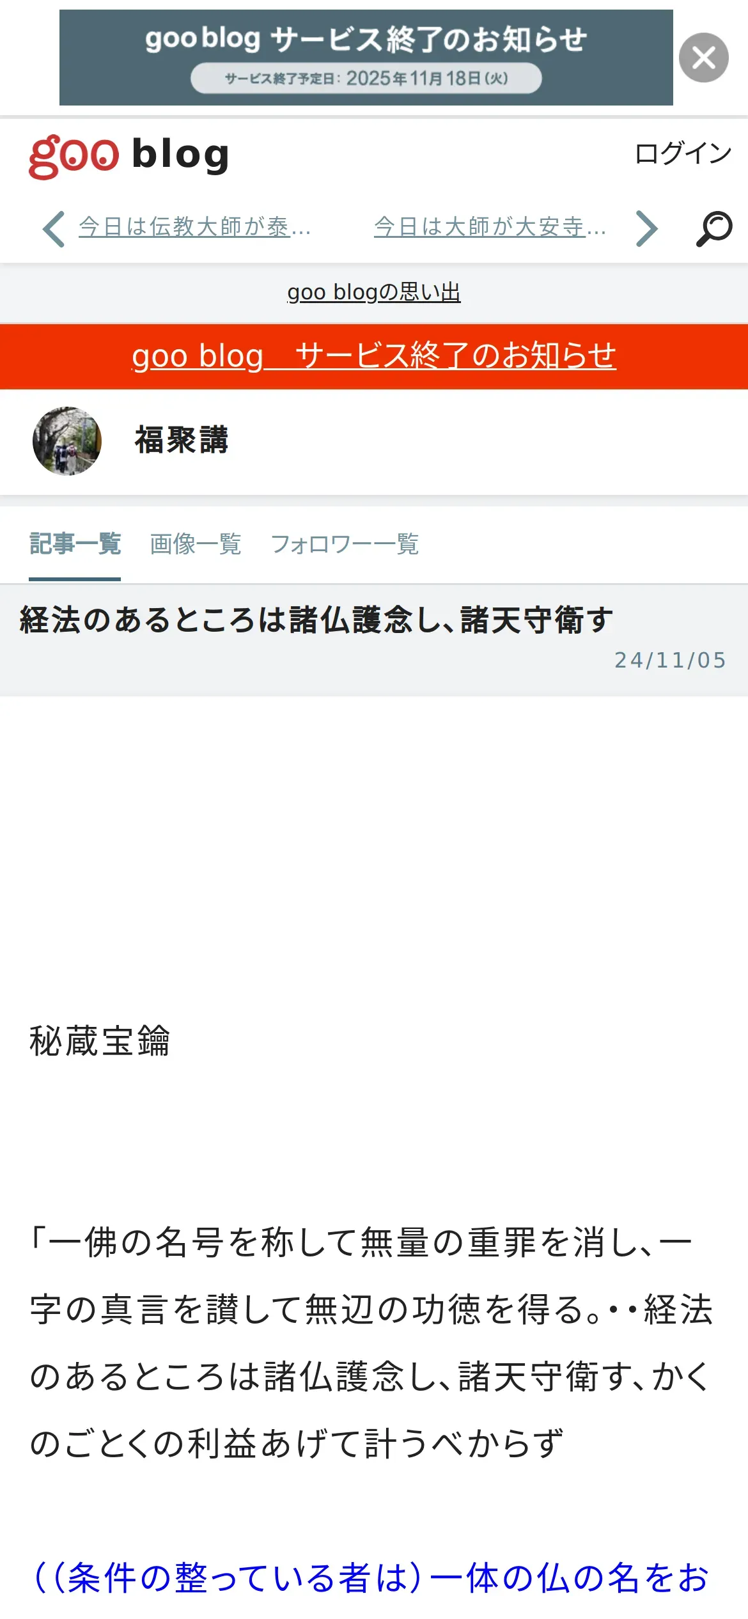
Task: Click the blue translation text paragraph
Action: tap(371, 1578)
